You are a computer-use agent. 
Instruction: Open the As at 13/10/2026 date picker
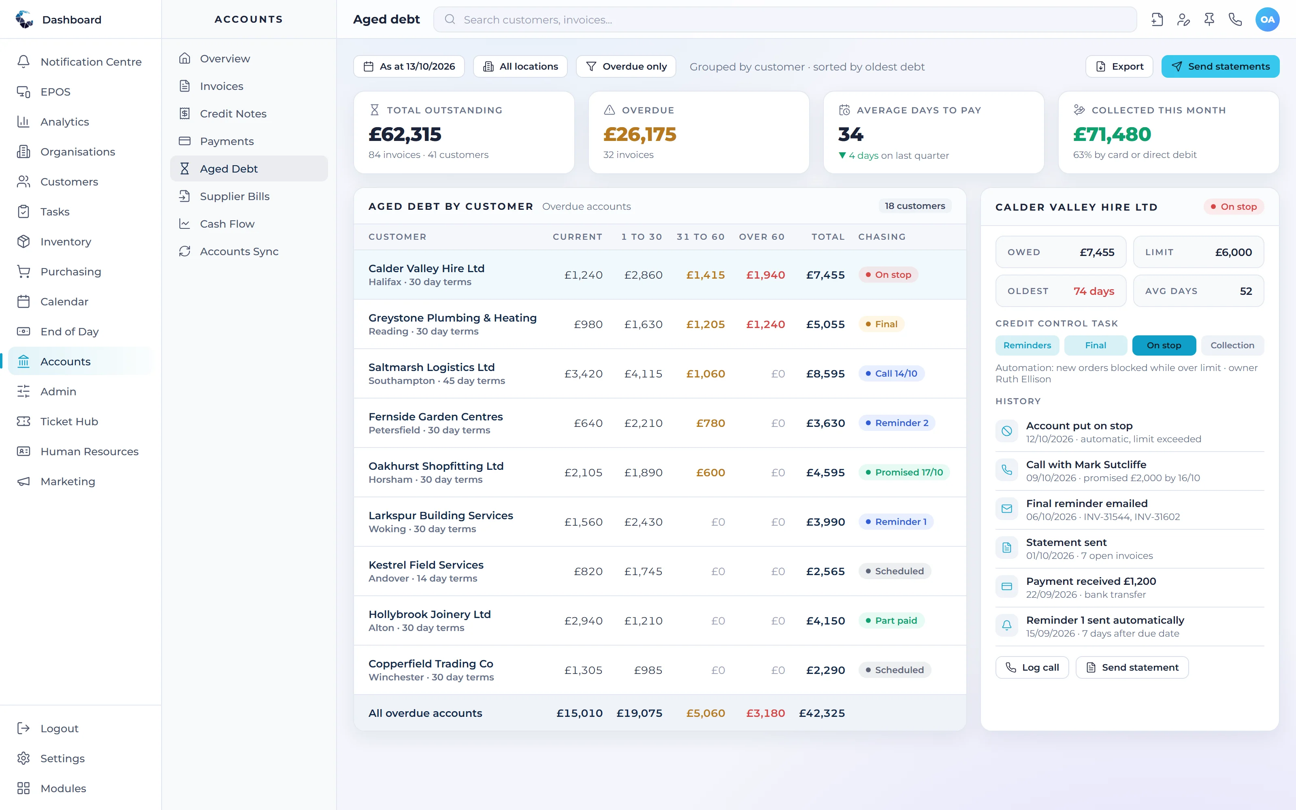(409, 66)
